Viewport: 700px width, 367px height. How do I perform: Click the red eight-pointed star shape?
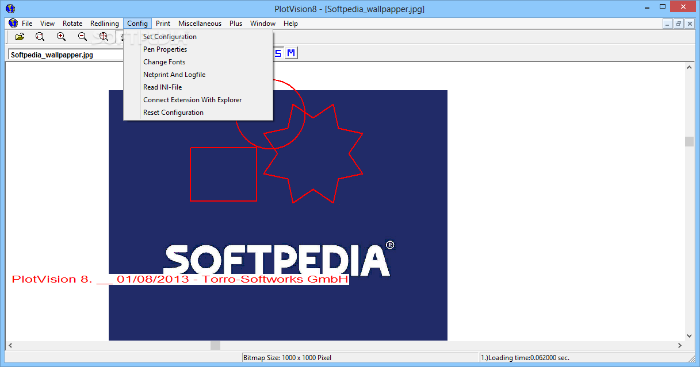click(x=313, y=153)
